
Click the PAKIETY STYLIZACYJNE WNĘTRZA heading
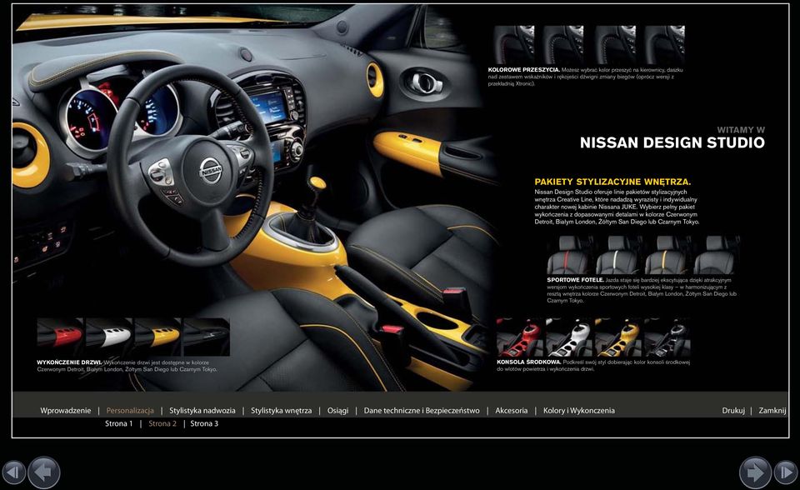(x=612, y=182)
